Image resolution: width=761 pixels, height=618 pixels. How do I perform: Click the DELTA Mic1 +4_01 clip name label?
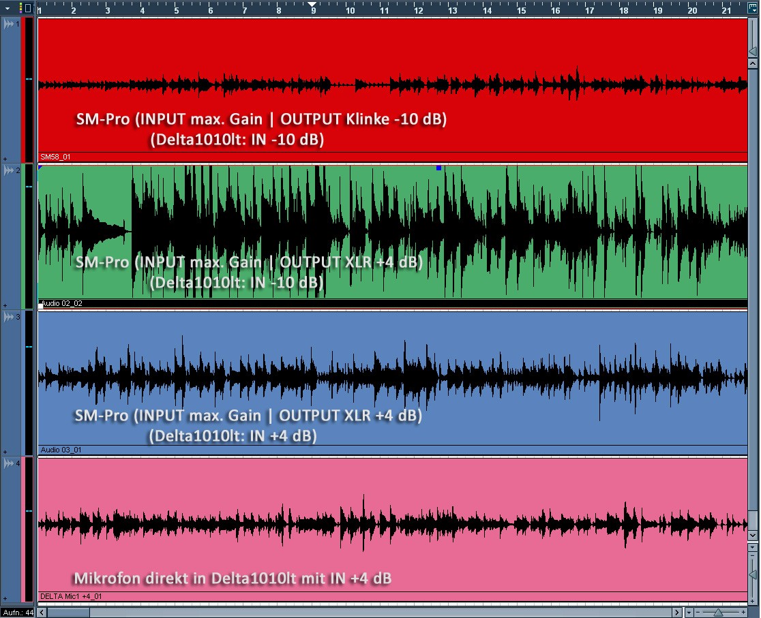coord(71,596)
